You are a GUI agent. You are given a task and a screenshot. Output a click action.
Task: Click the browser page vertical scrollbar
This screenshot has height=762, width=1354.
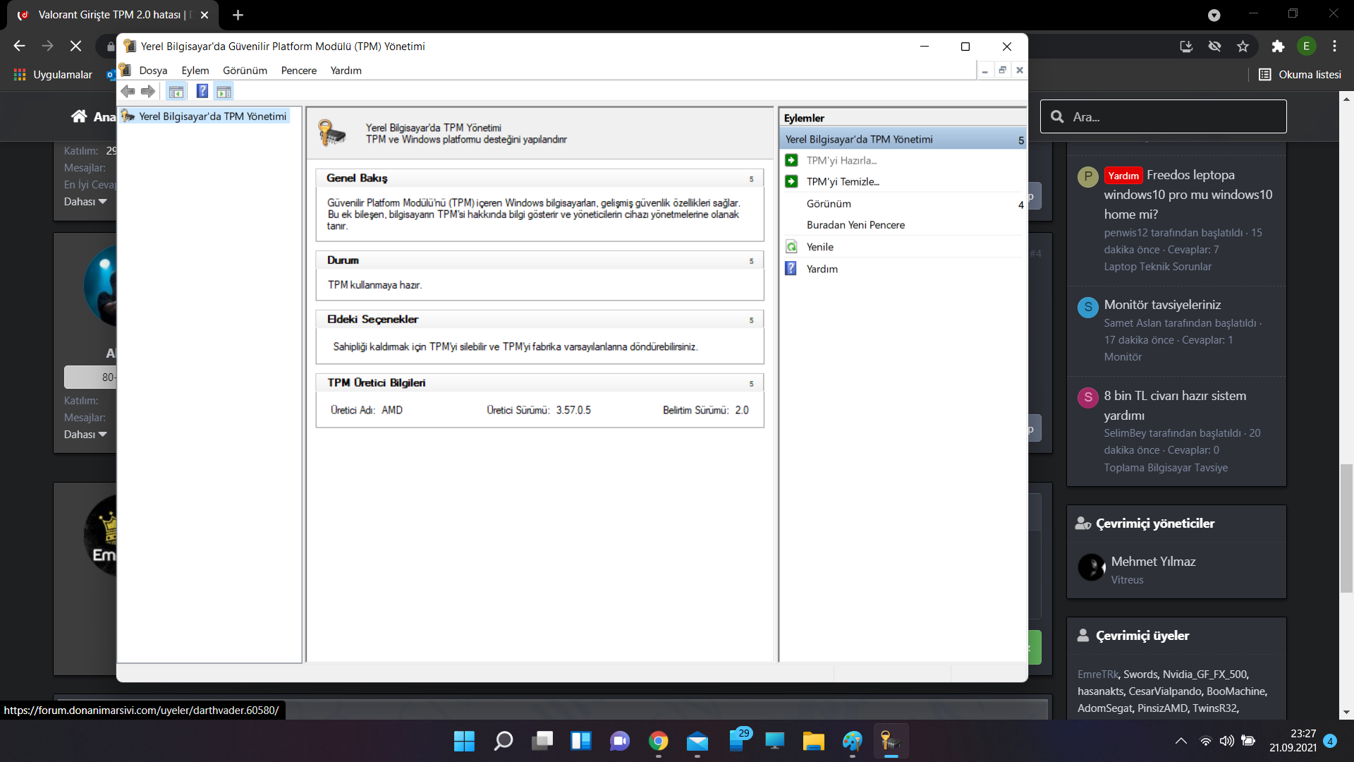(x=1346, y=529)
